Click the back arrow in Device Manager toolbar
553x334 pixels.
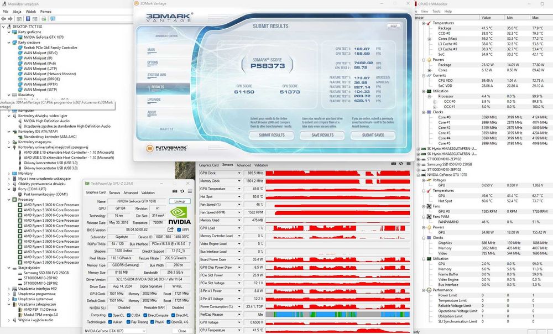[x=3, y=19]
